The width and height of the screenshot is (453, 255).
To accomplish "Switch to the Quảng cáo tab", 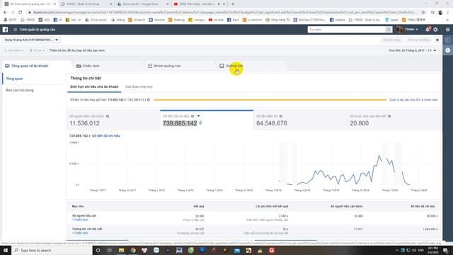I will [231, 66].
